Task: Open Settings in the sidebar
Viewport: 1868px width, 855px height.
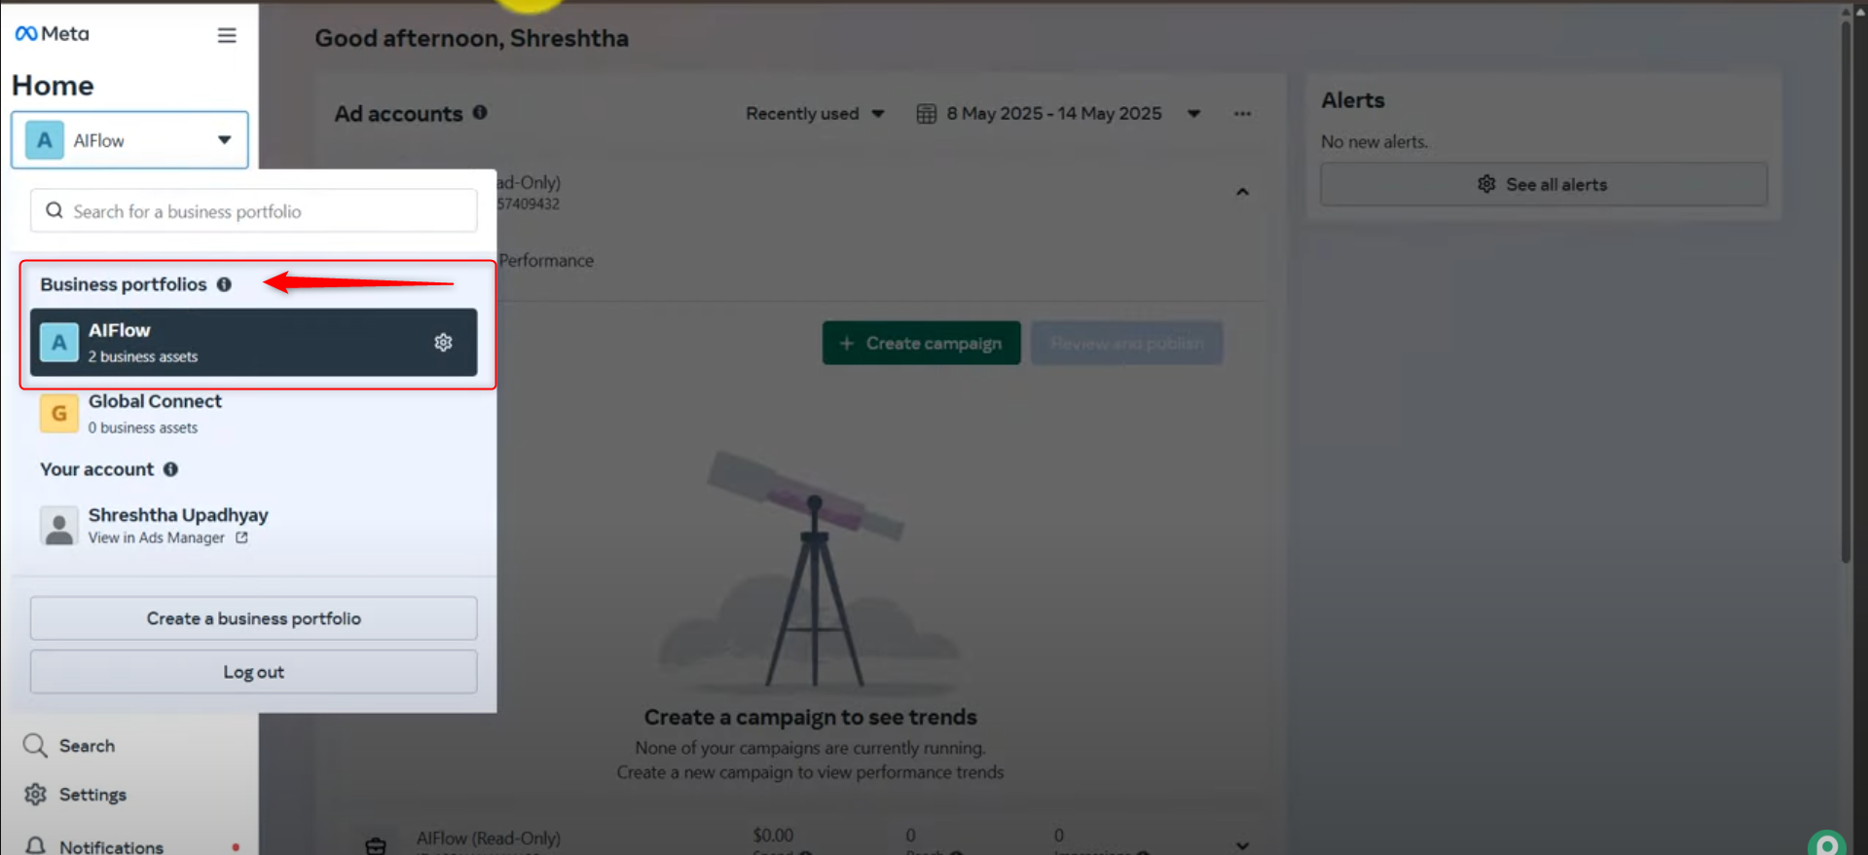Action: [92, 795]
